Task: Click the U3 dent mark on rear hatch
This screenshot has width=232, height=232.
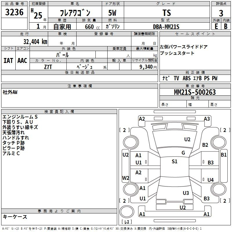Action: pos(186,193)
